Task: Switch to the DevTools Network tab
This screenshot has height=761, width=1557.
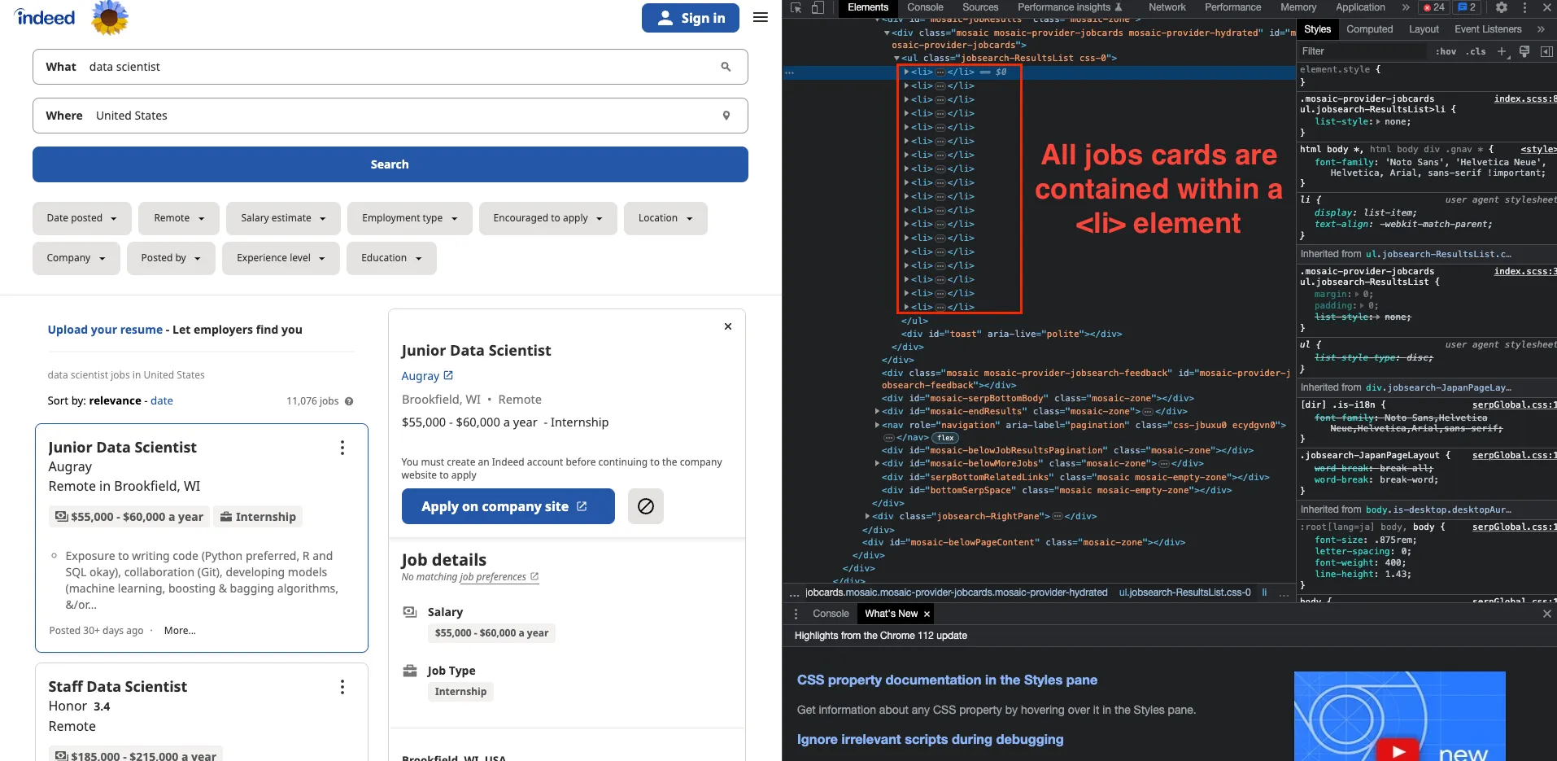Action: click(x=1167, y=7)
